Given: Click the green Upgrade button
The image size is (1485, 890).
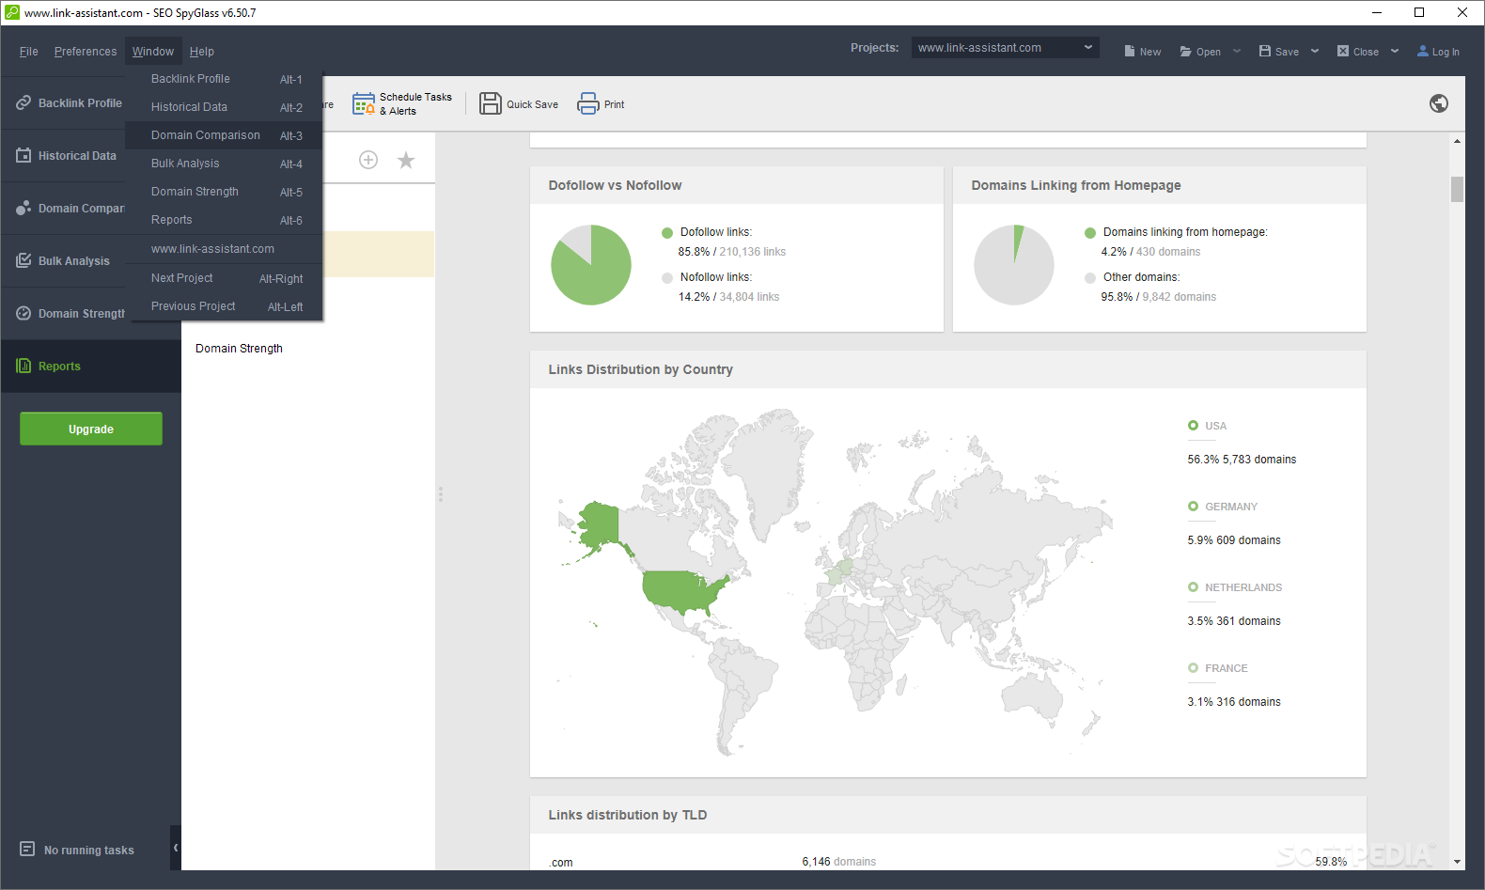Looking at the screenshot, I should (x=91, y=429).
